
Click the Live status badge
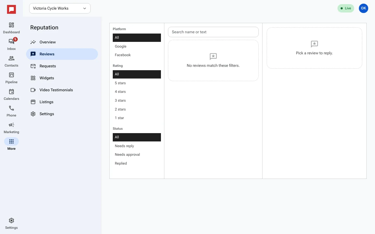click(x=346, y=8)
